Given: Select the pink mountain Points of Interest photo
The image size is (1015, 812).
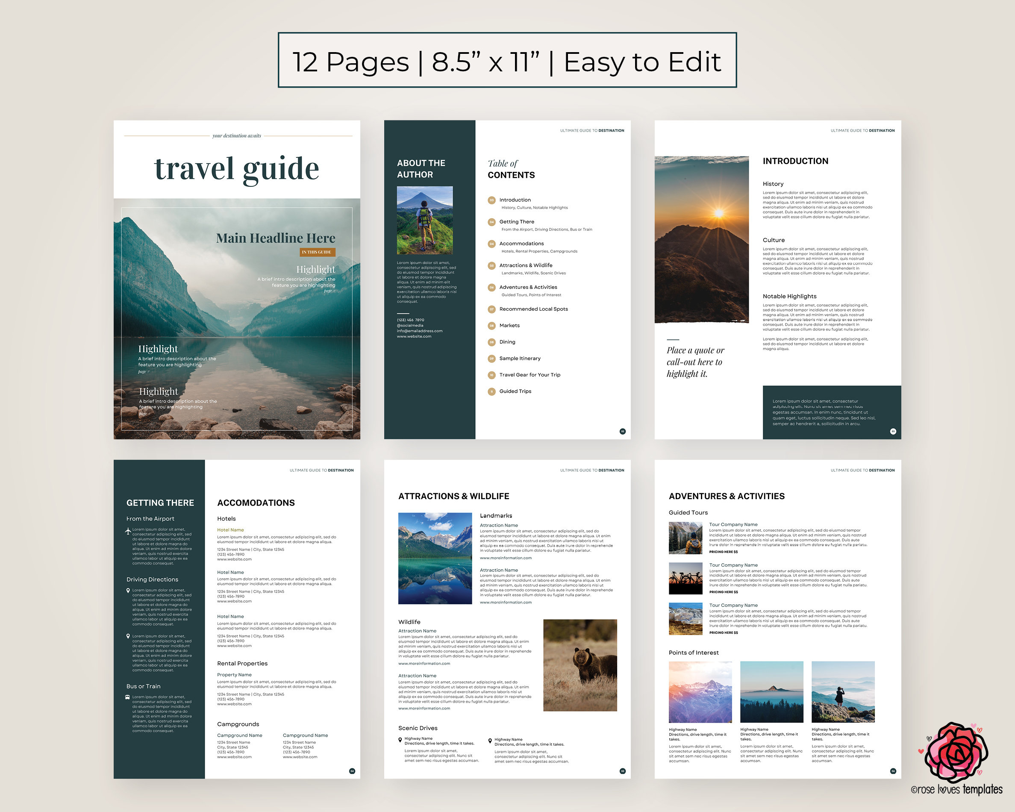Looking at the screenshot, I should tap(700, 692).
